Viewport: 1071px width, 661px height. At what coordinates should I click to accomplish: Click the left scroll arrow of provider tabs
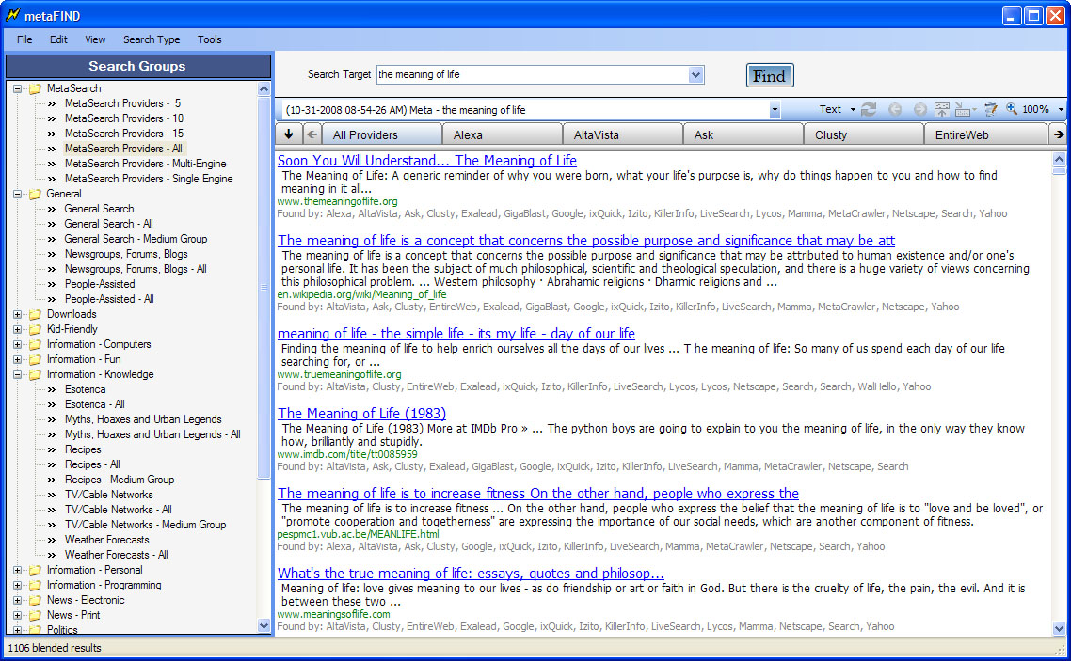312,134
